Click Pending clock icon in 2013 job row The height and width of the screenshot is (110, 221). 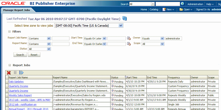tap(112, 100)
